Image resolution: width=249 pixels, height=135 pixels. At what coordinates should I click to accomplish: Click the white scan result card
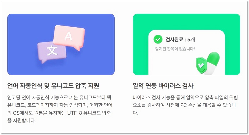point(186,53)
